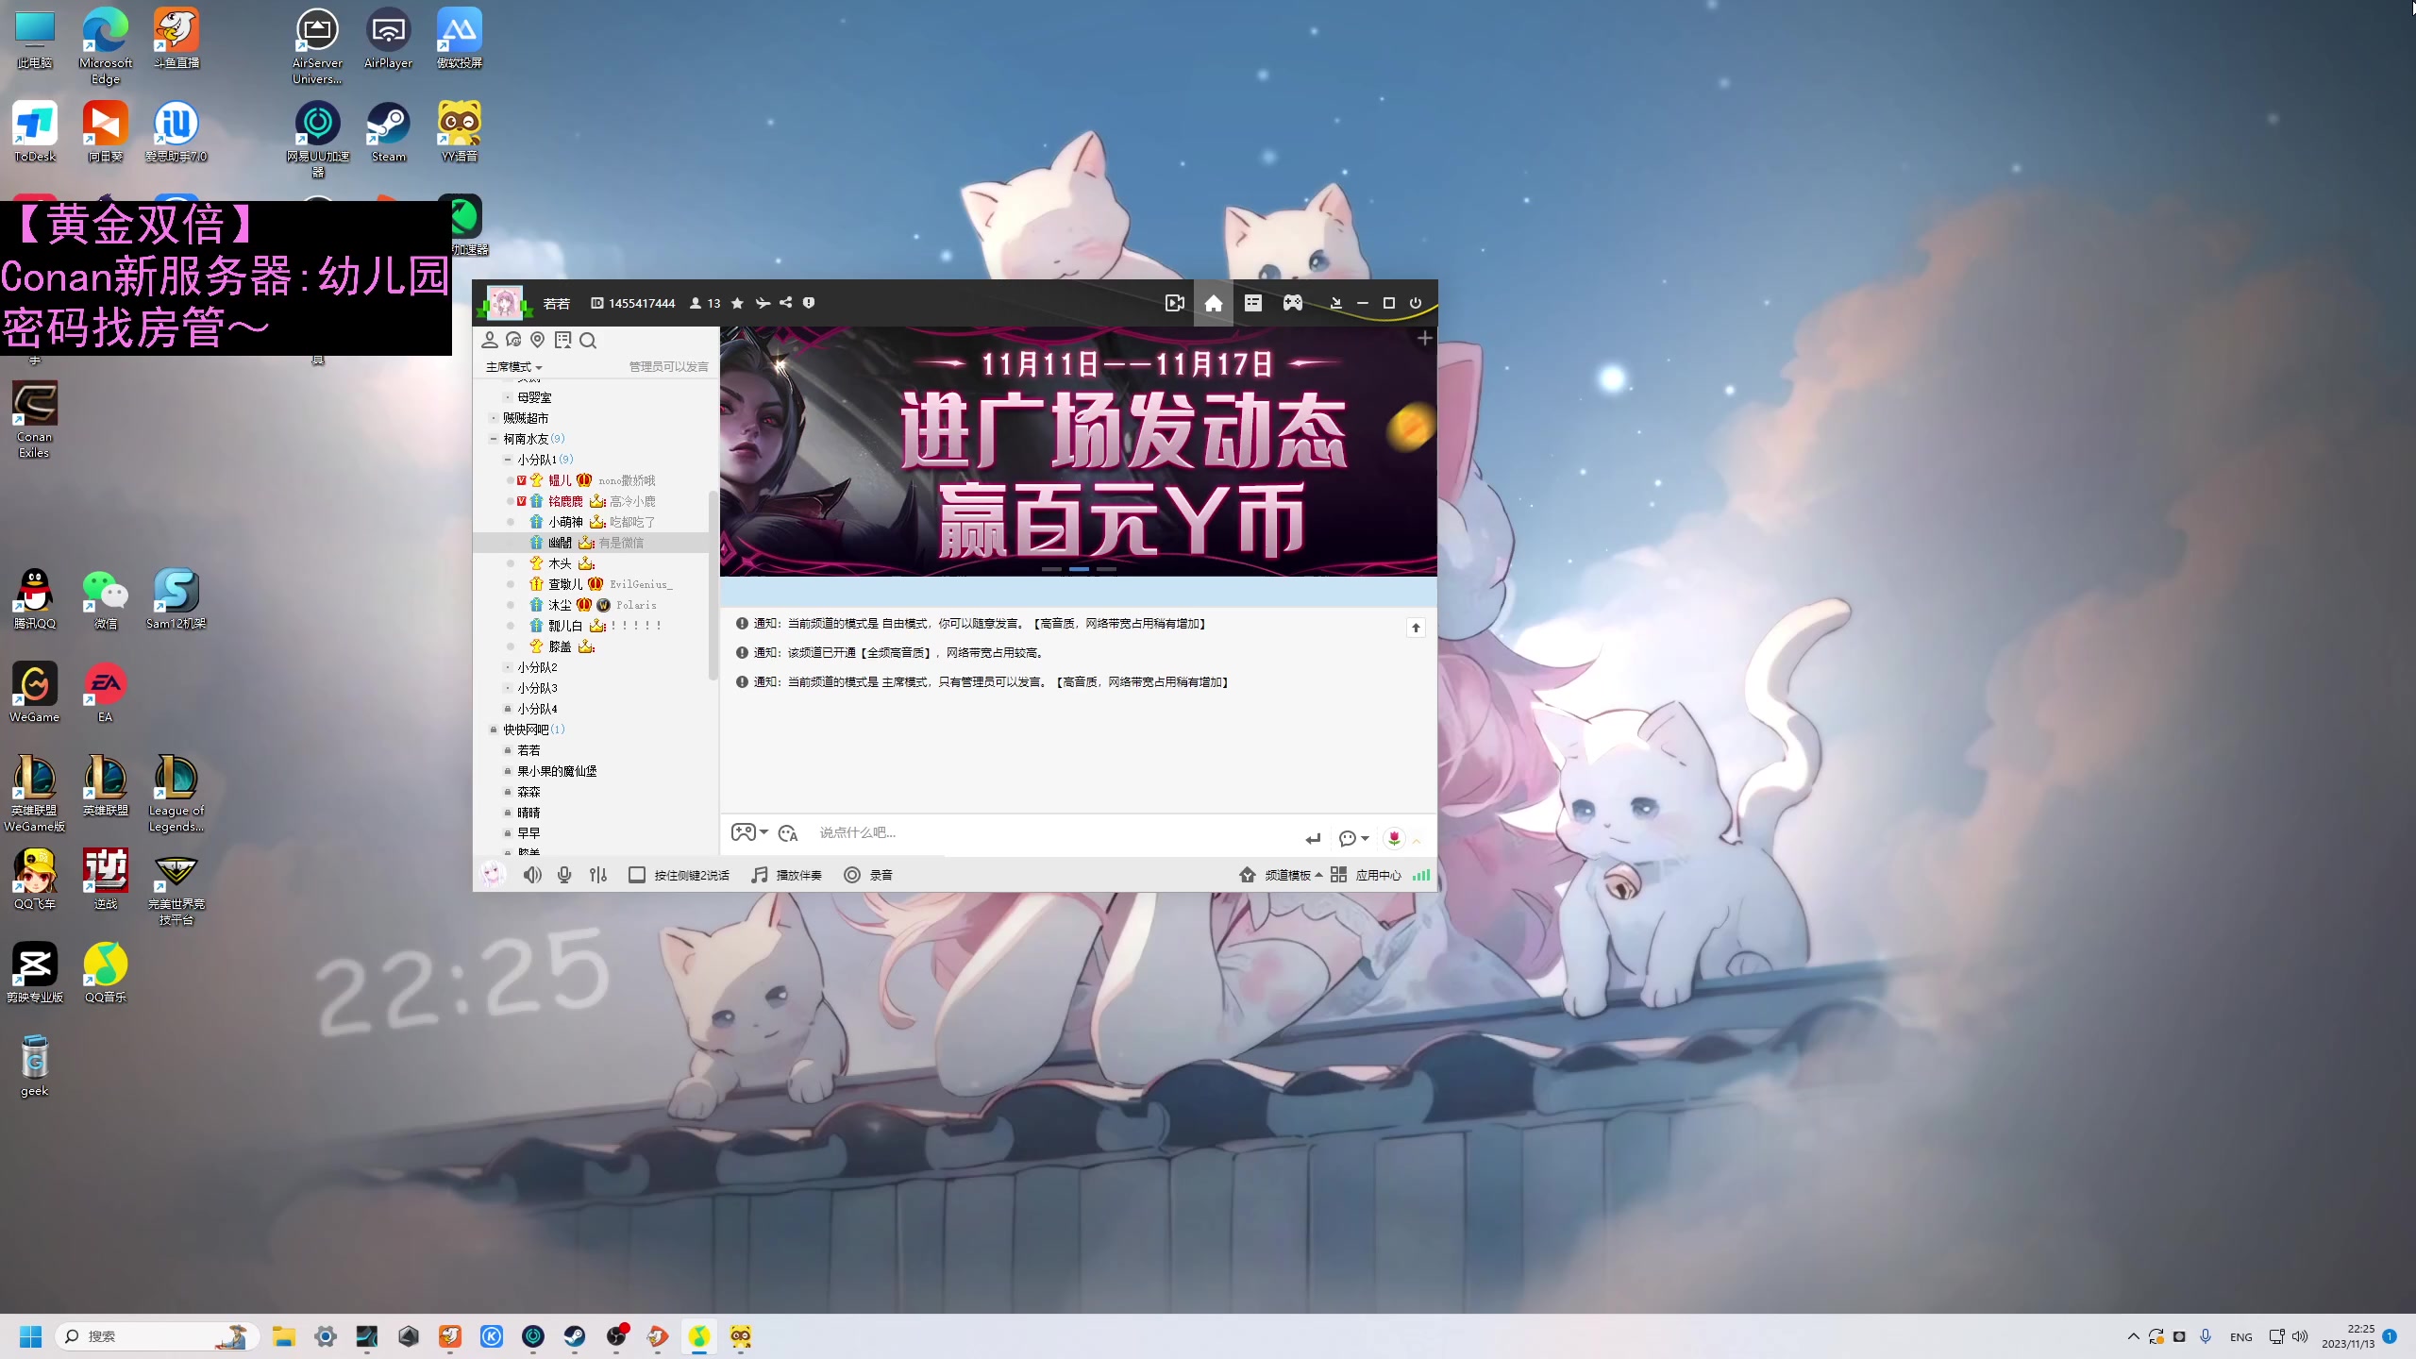2416x1359 pixels.
Task: Mute the speaker volume icon
Action: point(532,875)
